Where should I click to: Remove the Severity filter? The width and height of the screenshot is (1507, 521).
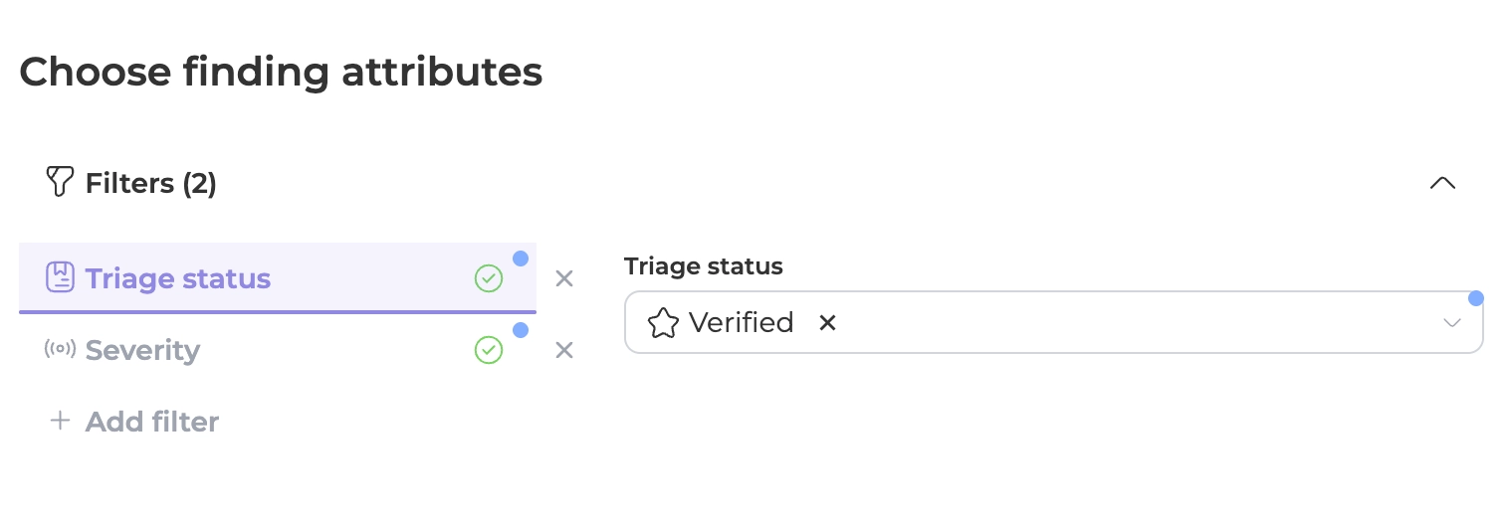(x=564, y=350)
